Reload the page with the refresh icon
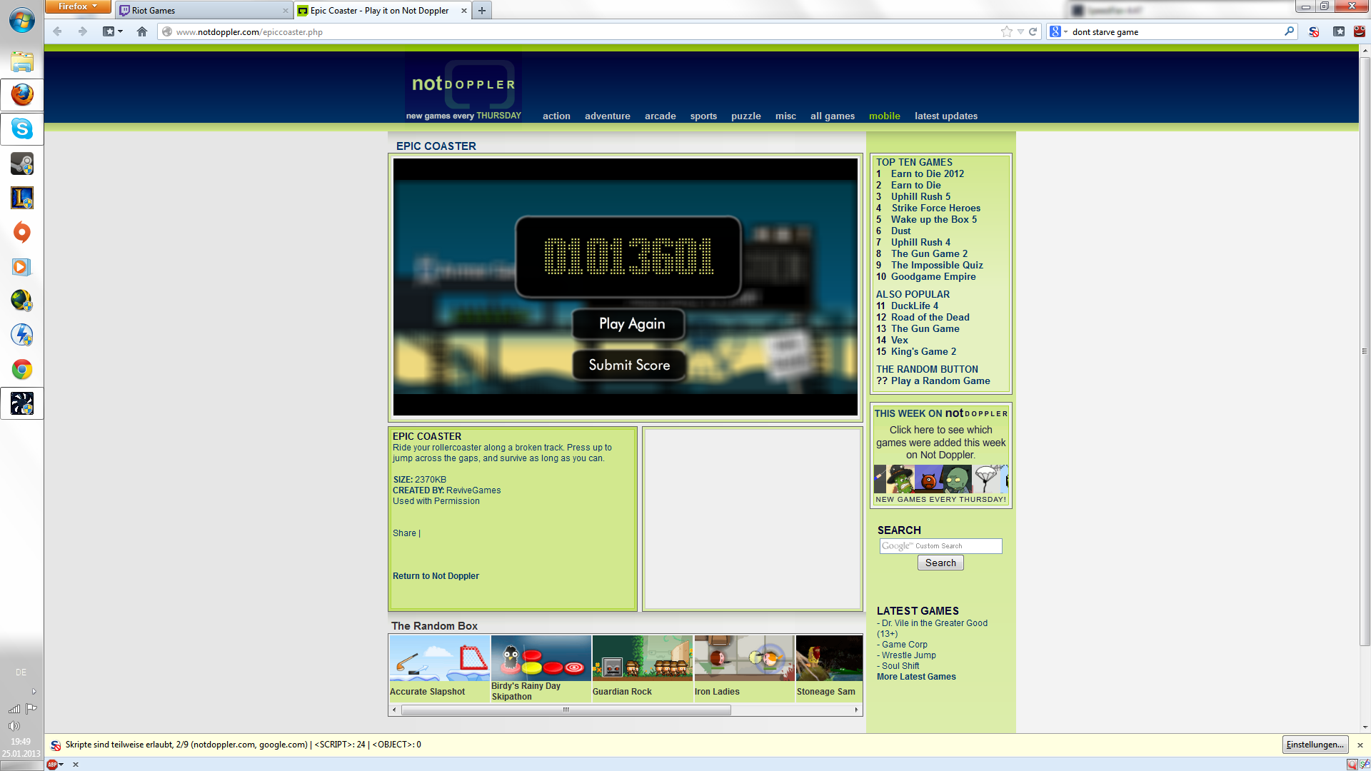Screen dimensions: 1371x771 coord(1033,31)
